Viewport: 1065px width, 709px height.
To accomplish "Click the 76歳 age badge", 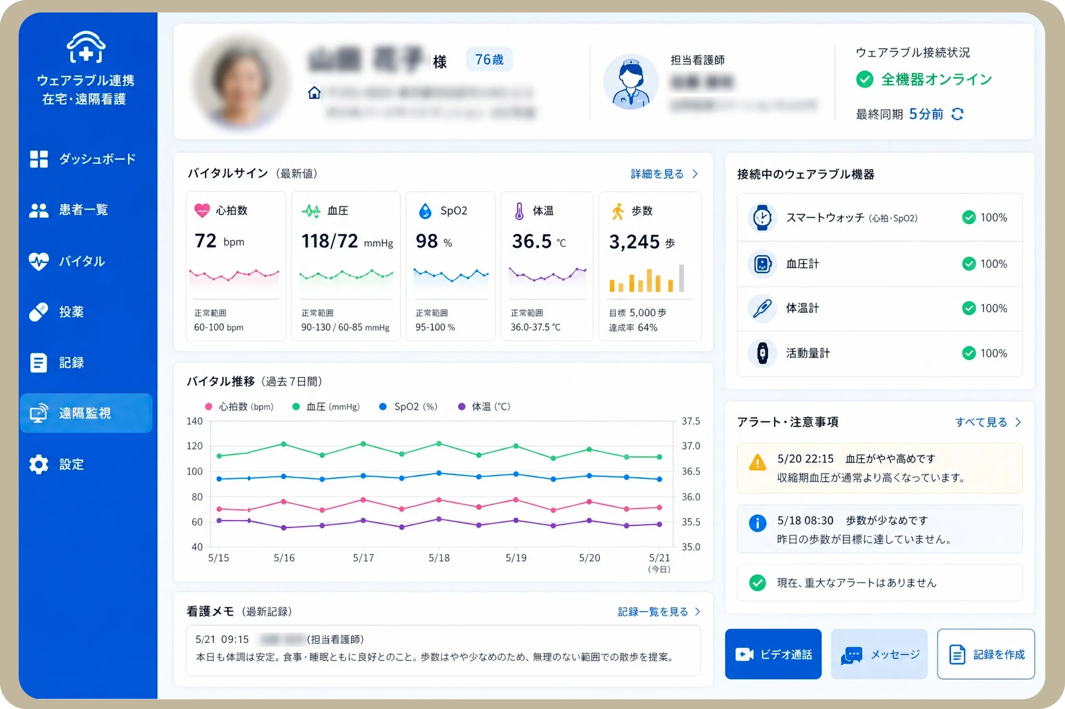I will 489,59.
